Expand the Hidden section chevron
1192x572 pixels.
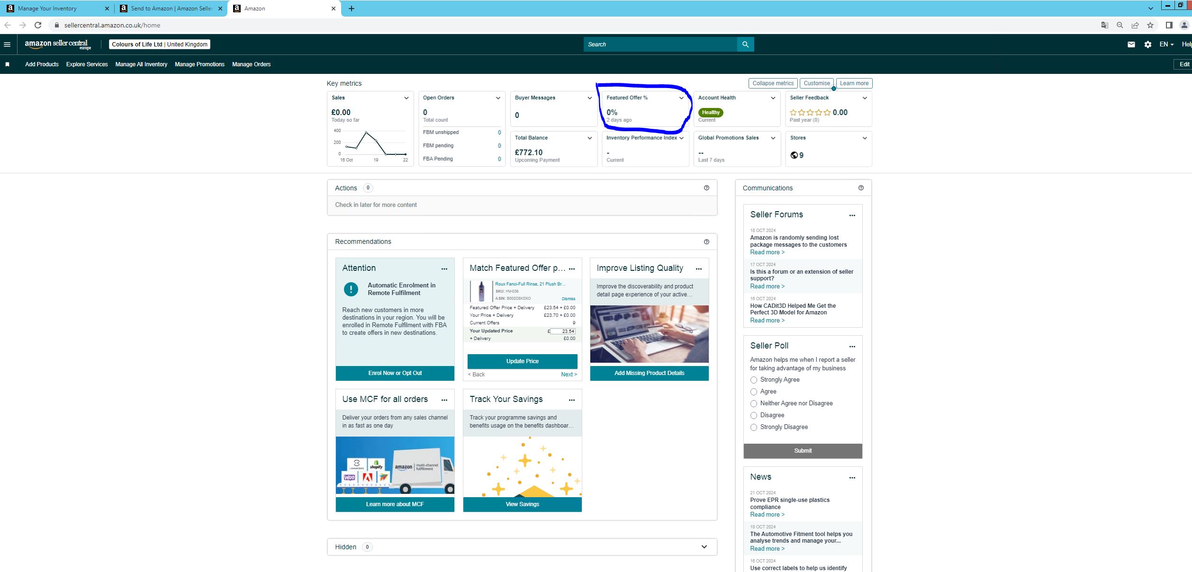(x=704, y=547)
